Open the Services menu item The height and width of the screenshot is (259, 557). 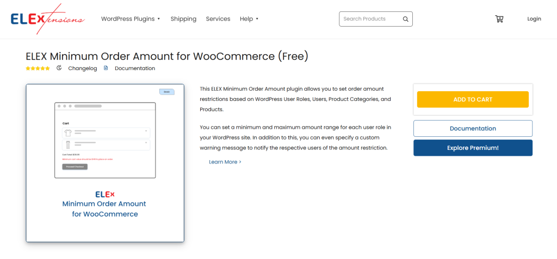pyautogui.click(x=218, y=19)
